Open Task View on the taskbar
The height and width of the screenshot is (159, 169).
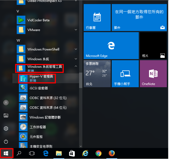point(32,153)
